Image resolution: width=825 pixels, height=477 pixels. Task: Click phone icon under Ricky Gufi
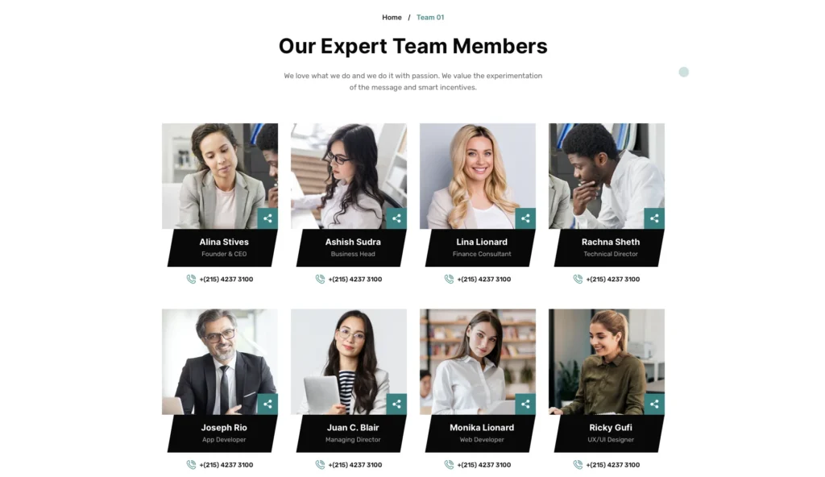pos(578,464)
